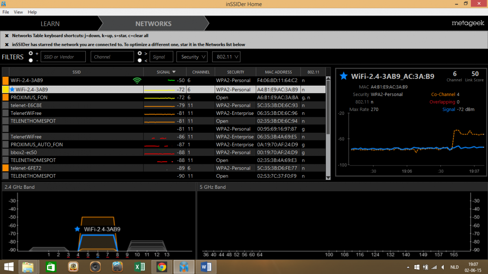Click the Link Score 50 value
This screenshot has height=274, width=488.
[x=475, y=73]
